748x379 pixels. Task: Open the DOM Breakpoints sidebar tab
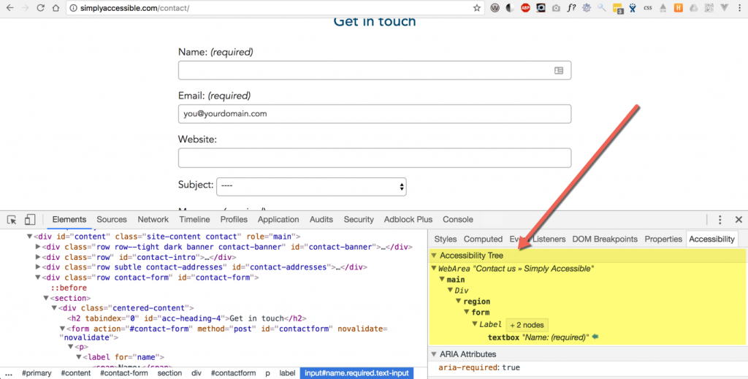click(604, 239)
